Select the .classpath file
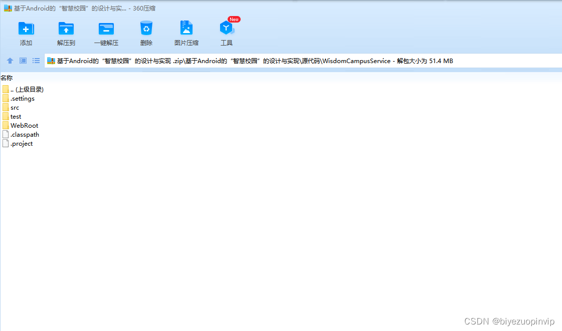The height and width of the screenshot is (331, 562). 25,134
